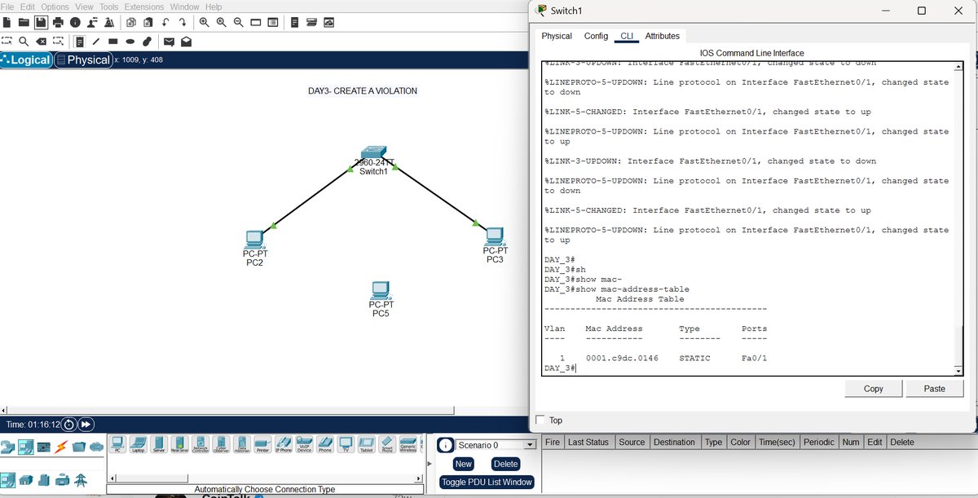Click the scenario info icon
The image size is (978, 498).
[x=446, y=445]
